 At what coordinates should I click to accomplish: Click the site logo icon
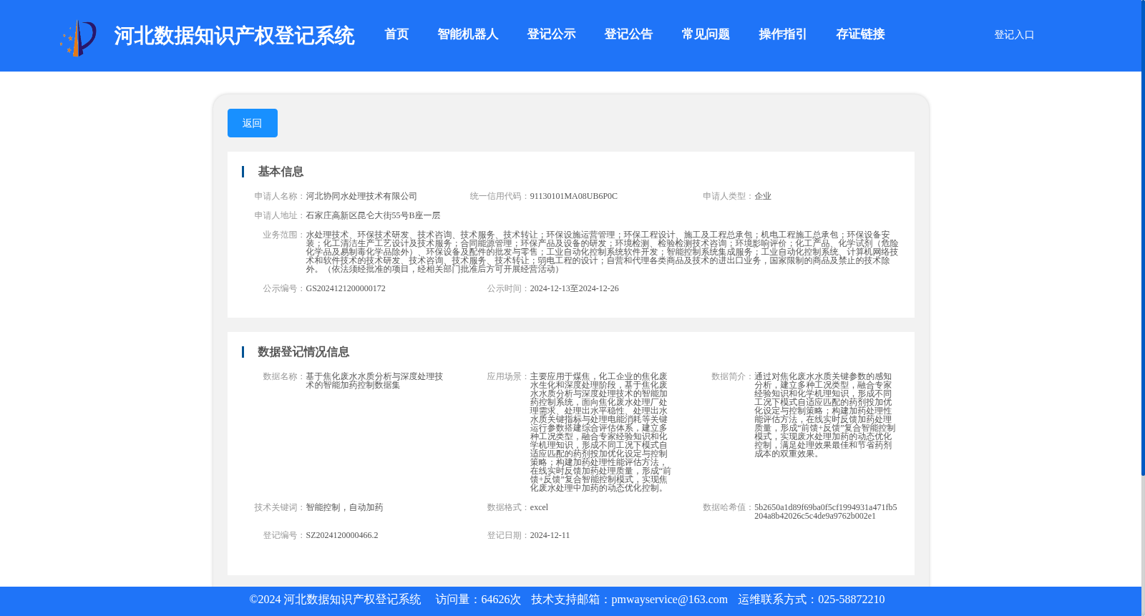(x=78, y=38)
